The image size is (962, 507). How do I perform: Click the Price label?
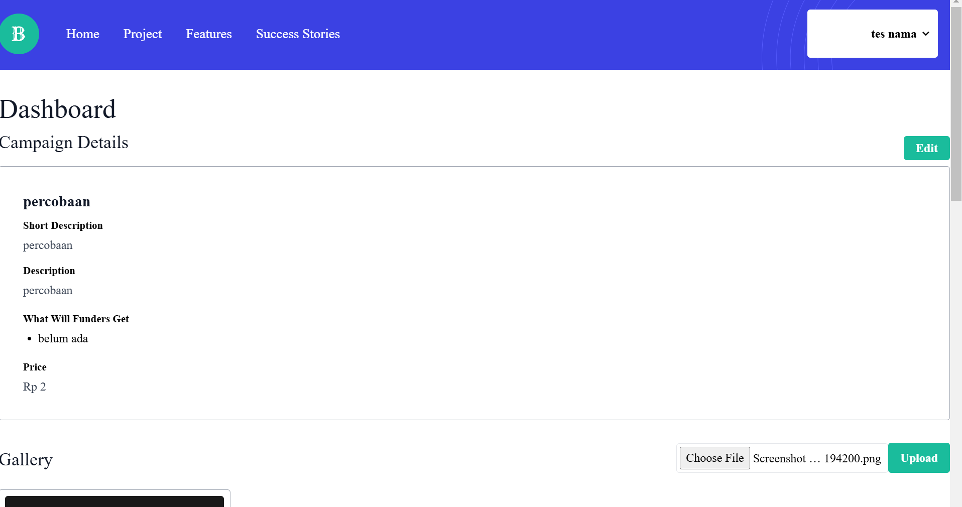coord(35,367)
